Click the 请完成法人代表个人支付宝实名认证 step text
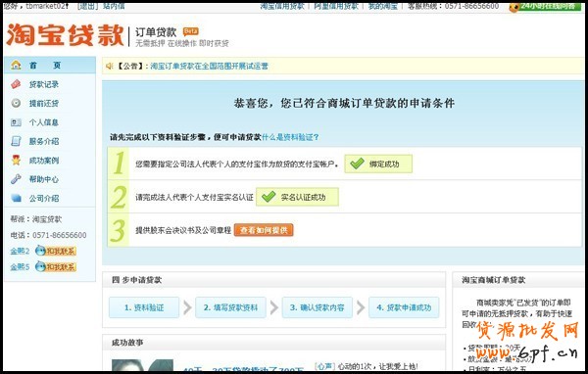 pos(194,197)
